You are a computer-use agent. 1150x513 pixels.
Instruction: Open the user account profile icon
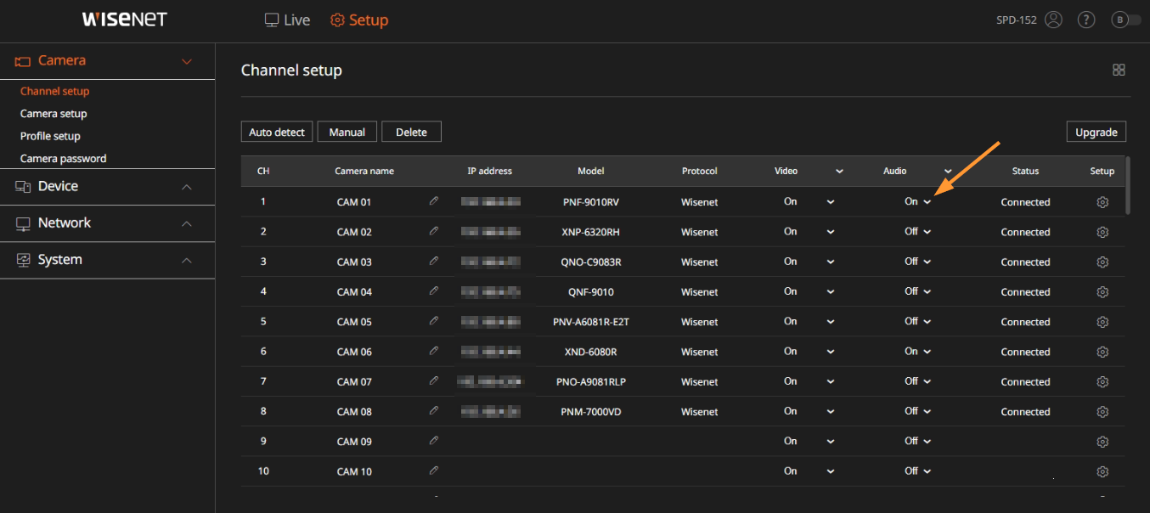pos(1054,20)
